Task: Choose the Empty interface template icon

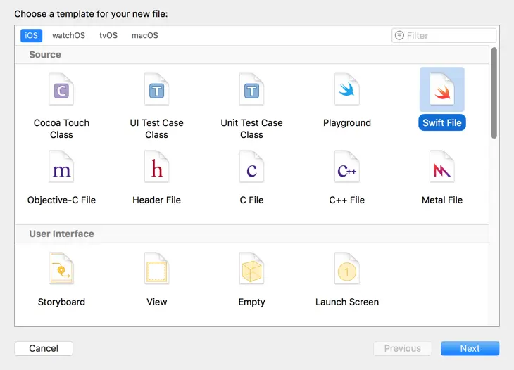Action: tap(251, 270)
